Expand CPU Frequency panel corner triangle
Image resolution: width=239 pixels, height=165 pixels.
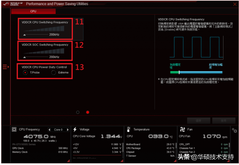point(69,161)
